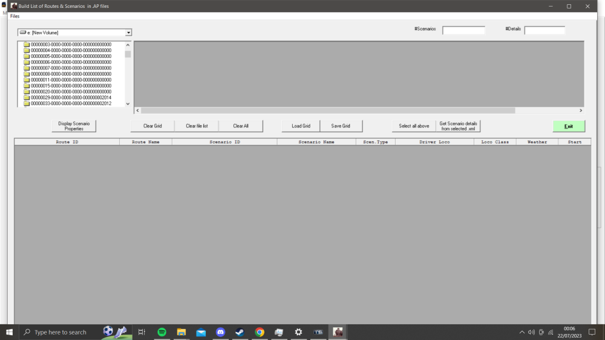
Task: Select folder 00000033-0000-0000-0000-000000002012
Action: (71, 104)
